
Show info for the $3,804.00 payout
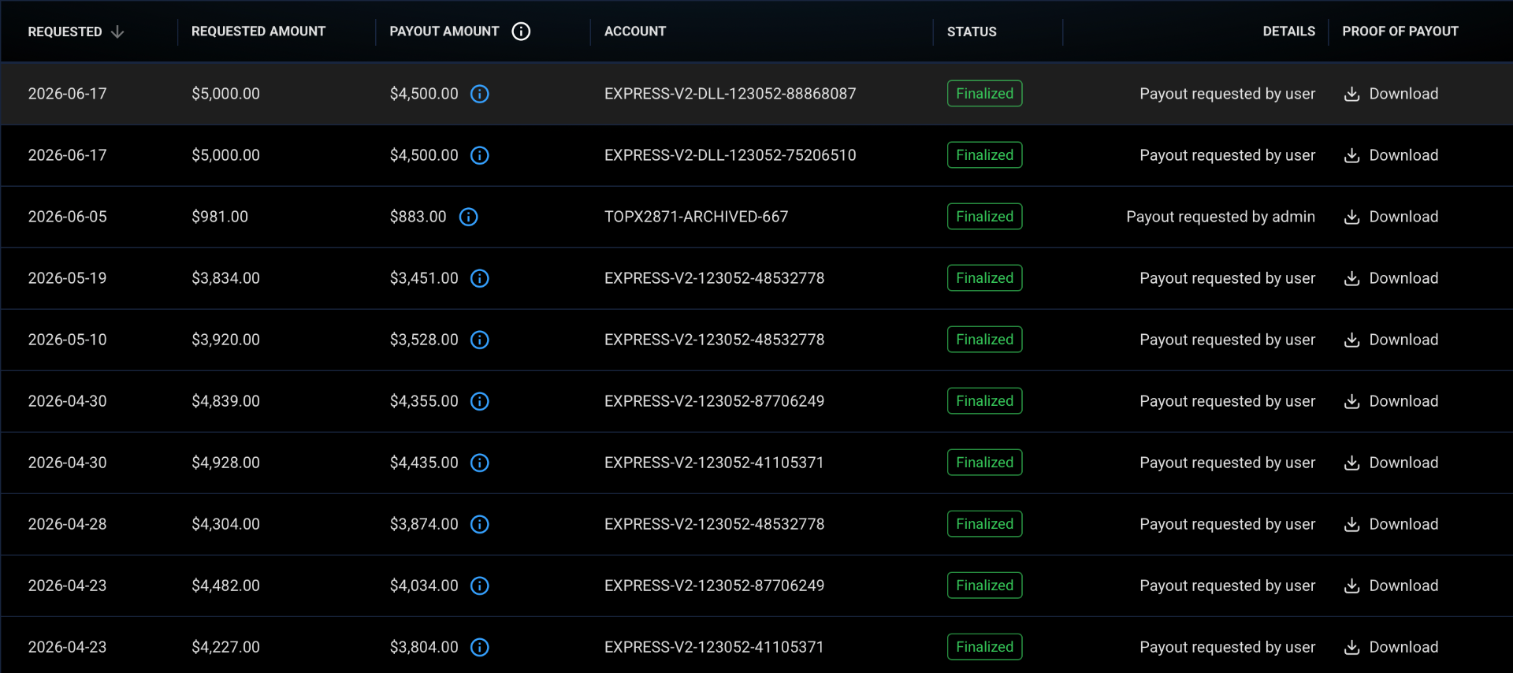pyautogui.click(x=480, y=647)
